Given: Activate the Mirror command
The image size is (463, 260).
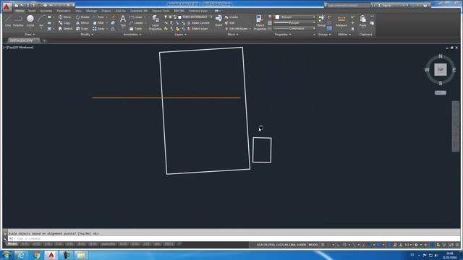Looking at the screenshot, I should pos(82,23).
